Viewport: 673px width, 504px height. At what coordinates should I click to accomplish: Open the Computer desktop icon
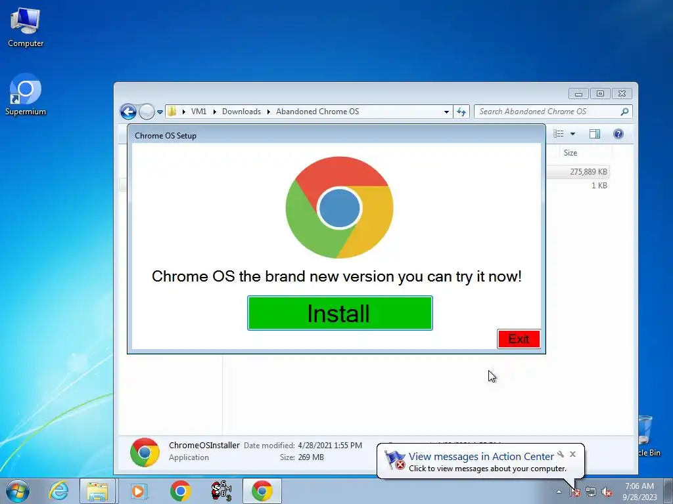click(x=26, y=27)
